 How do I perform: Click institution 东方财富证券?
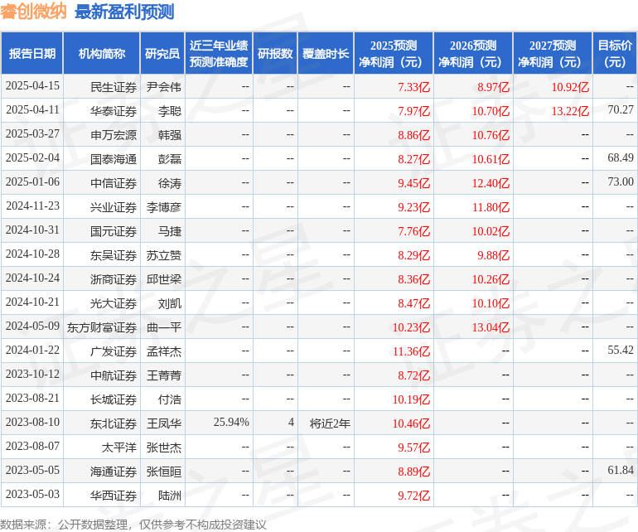click(x=102, y=327)
